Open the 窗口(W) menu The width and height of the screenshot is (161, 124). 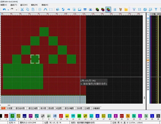point(24,5)
